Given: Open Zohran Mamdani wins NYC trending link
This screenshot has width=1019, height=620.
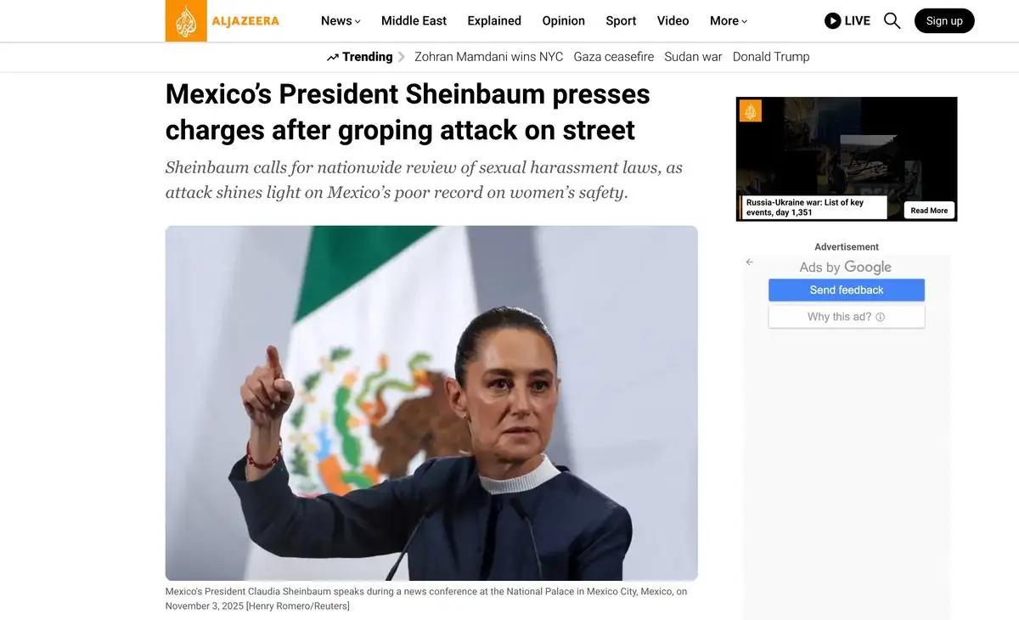Looking at the screenshot, I should pos(488,57).
